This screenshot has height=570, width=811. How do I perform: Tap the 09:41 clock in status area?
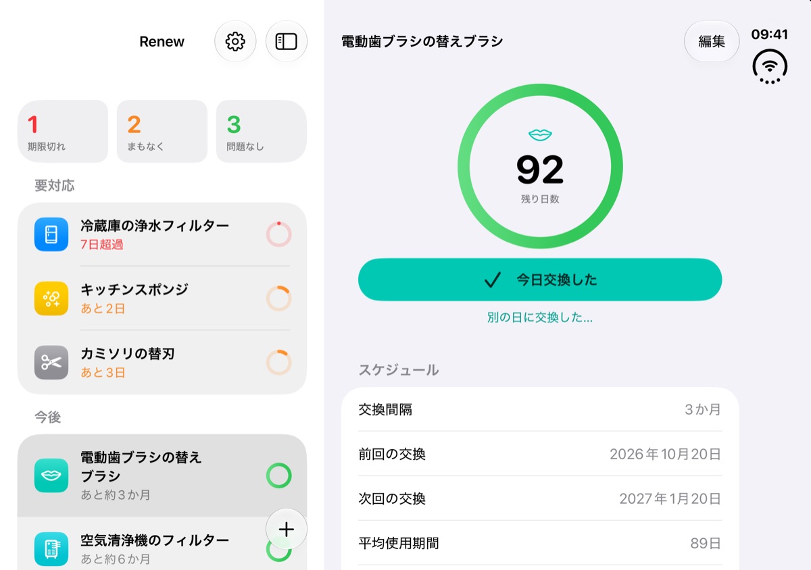(770, 34)
